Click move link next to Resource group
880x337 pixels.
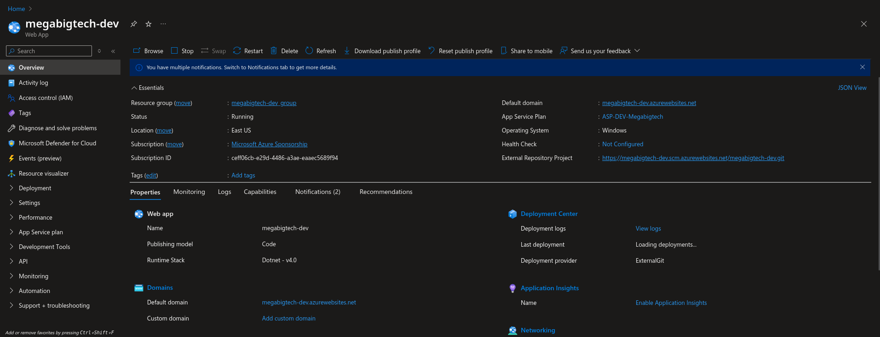(x=183, y=103)
